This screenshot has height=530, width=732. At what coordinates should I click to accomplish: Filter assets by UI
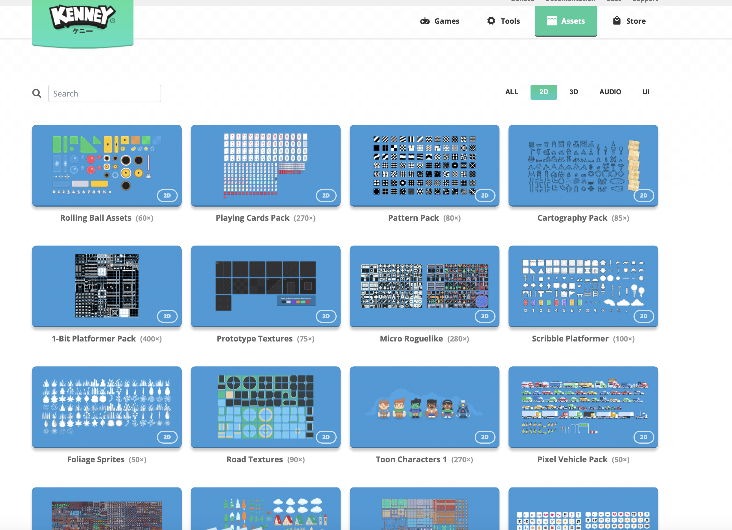pos(646,92)
